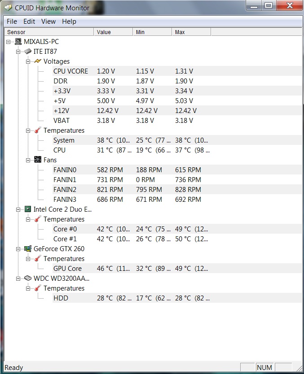Select the FANIN0 row
This screenshot has width=304, height=374.
(177, 170)
